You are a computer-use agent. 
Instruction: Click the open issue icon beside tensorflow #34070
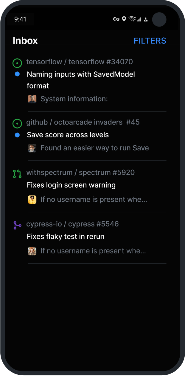17,63
